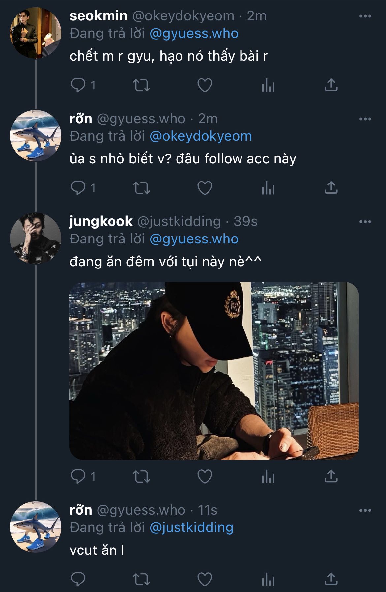The image size is (386, 592).
Task: Reply to the 'vcut ăn l' tweet
Action: pos(79,579)
